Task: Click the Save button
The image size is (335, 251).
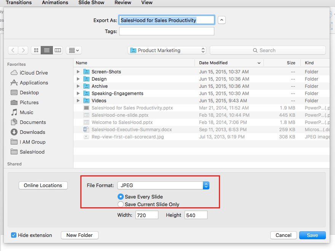Action: [313, 235]
